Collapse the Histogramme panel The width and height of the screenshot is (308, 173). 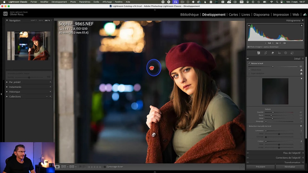tap(303, 21)
